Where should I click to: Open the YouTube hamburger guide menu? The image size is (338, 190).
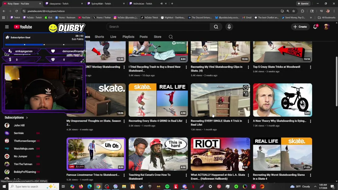(7, 27)
